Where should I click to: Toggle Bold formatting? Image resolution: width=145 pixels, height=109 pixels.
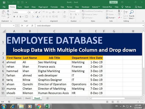click(x=14, y=17)
